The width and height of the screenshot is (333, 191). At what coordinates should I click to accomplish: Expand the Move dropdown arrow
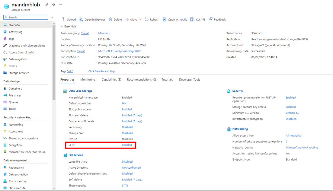tap(140, 19)
